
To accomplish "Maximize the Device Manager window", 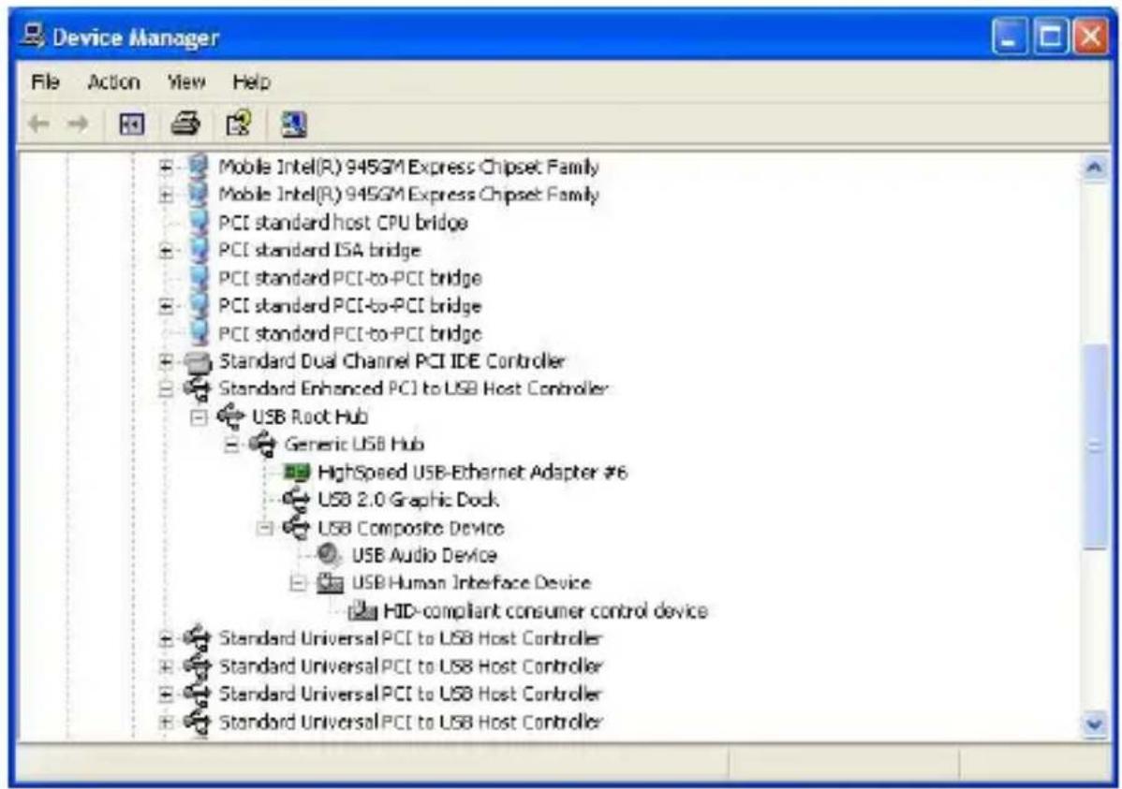I will click(1050, 37).
